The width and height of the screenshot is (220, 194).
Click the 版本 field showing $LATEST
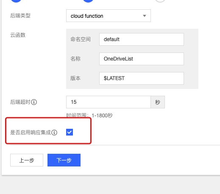pos(142,78)
